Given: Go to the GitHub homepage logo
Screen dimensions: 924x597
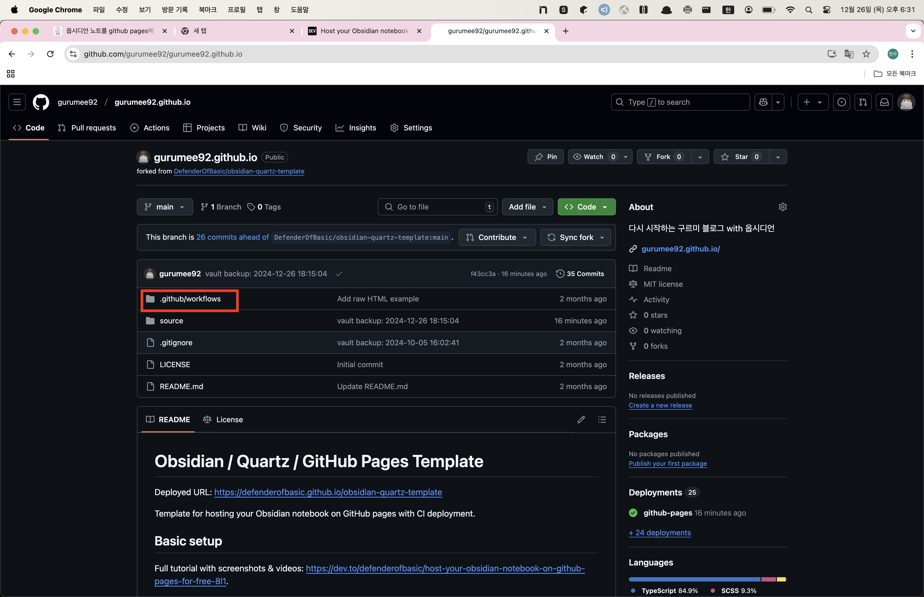Looking at the screenshot, I should coord(41,102).
